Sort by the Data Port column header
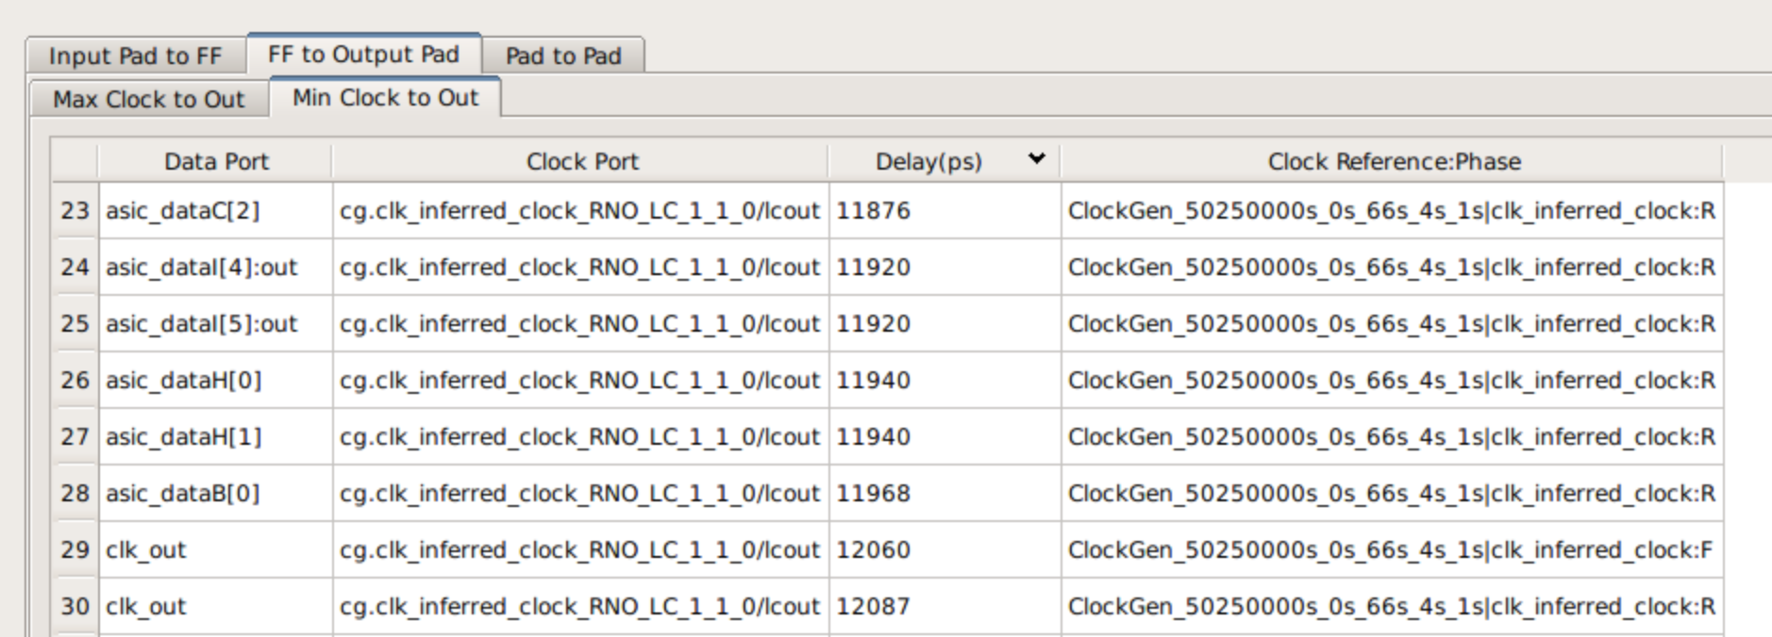This screenshot has width=1772, height=637. [x=215, y=161]
